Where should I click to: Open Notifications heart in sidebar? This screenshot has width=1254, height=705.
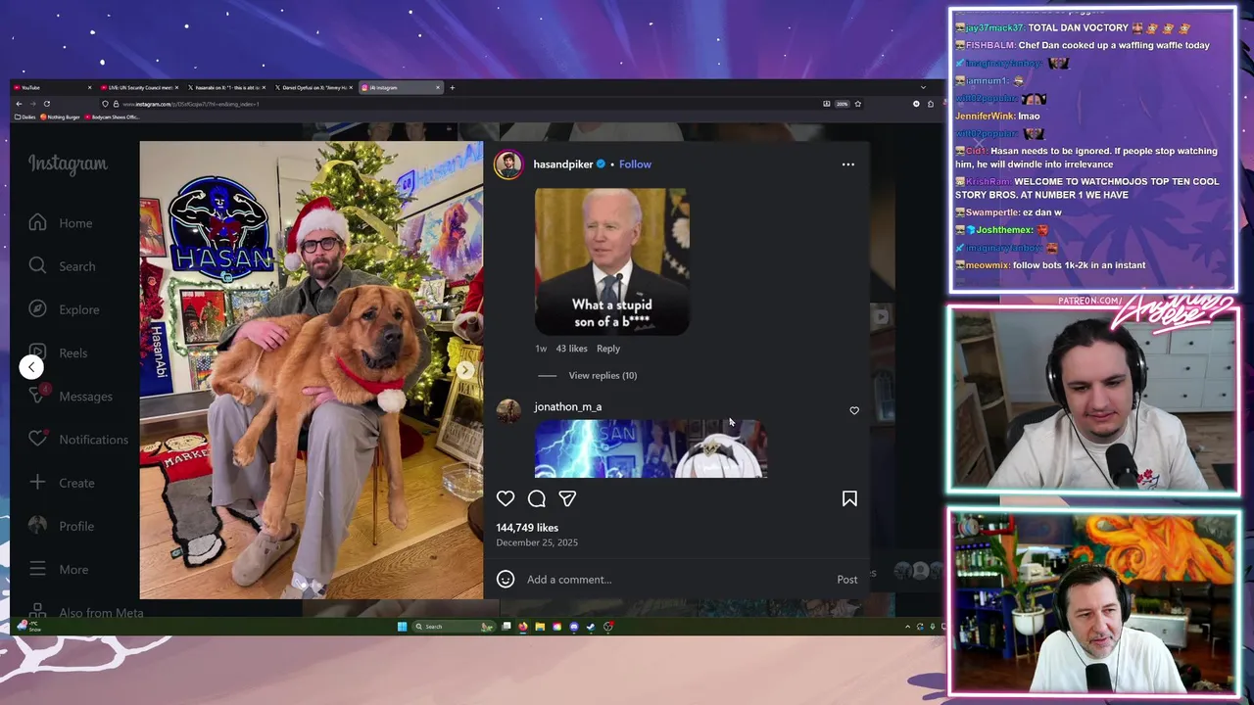click(78, 439)
